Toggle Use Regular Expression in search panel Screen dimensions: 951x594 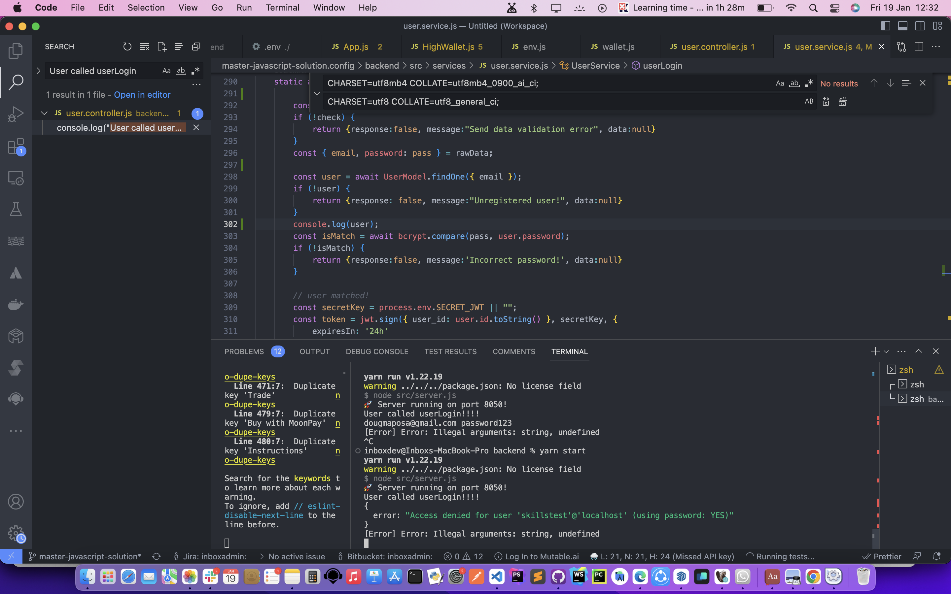coord(195,71)
